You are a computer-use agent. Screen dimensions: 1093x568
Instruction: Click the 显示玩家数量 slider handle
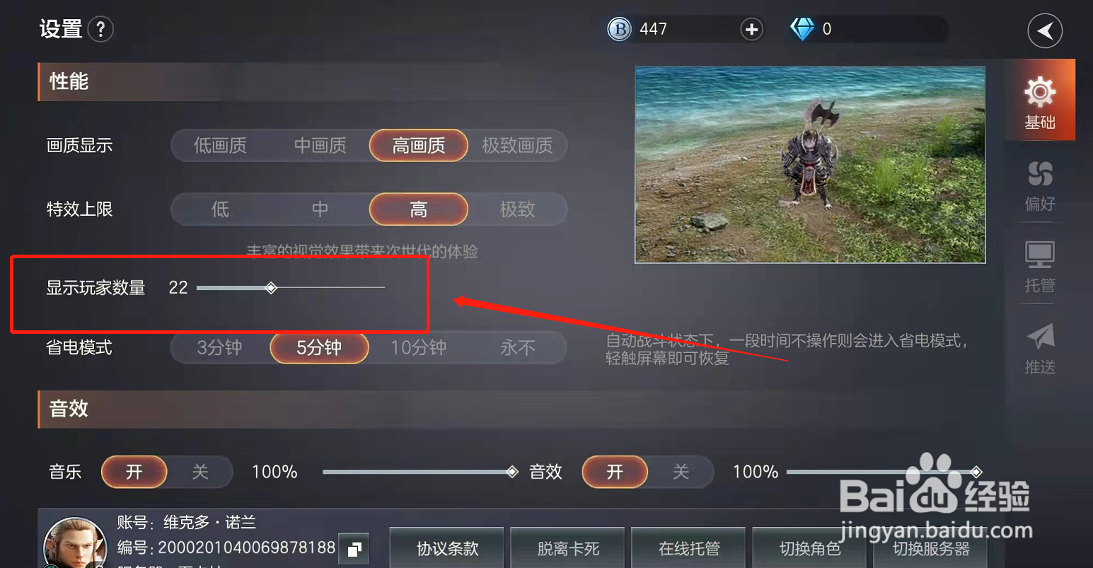point(271,288)
